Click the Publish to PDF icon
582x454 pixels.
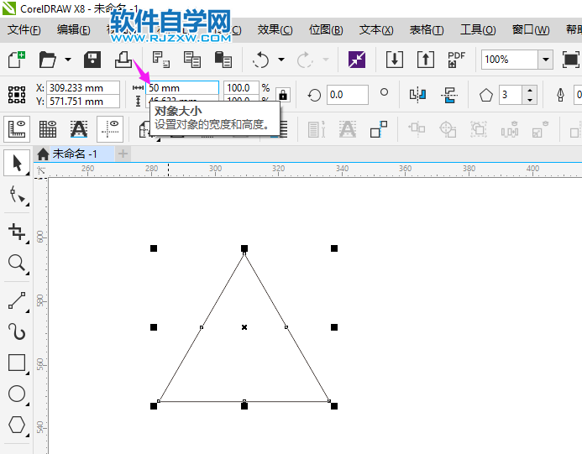[456, 60]
